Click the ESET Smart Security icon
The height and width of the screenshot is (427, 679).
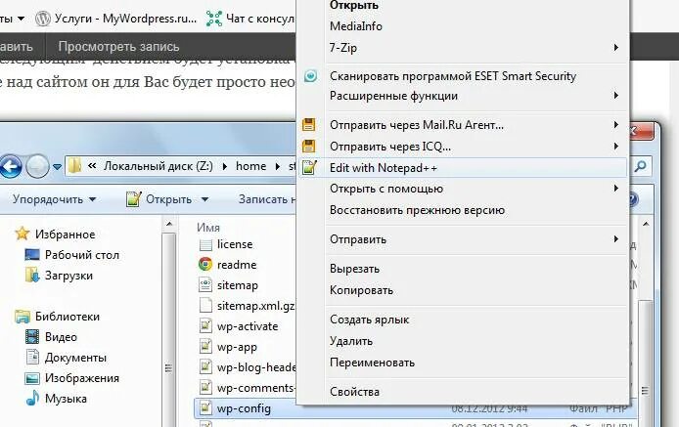click(310, 76)
